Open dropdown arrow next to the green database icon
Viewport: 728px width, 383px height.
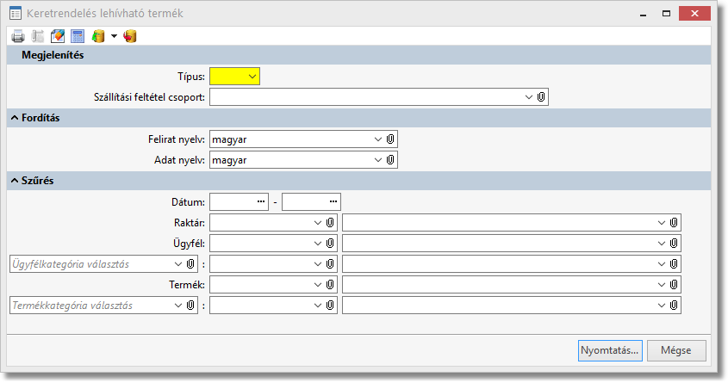114,36
